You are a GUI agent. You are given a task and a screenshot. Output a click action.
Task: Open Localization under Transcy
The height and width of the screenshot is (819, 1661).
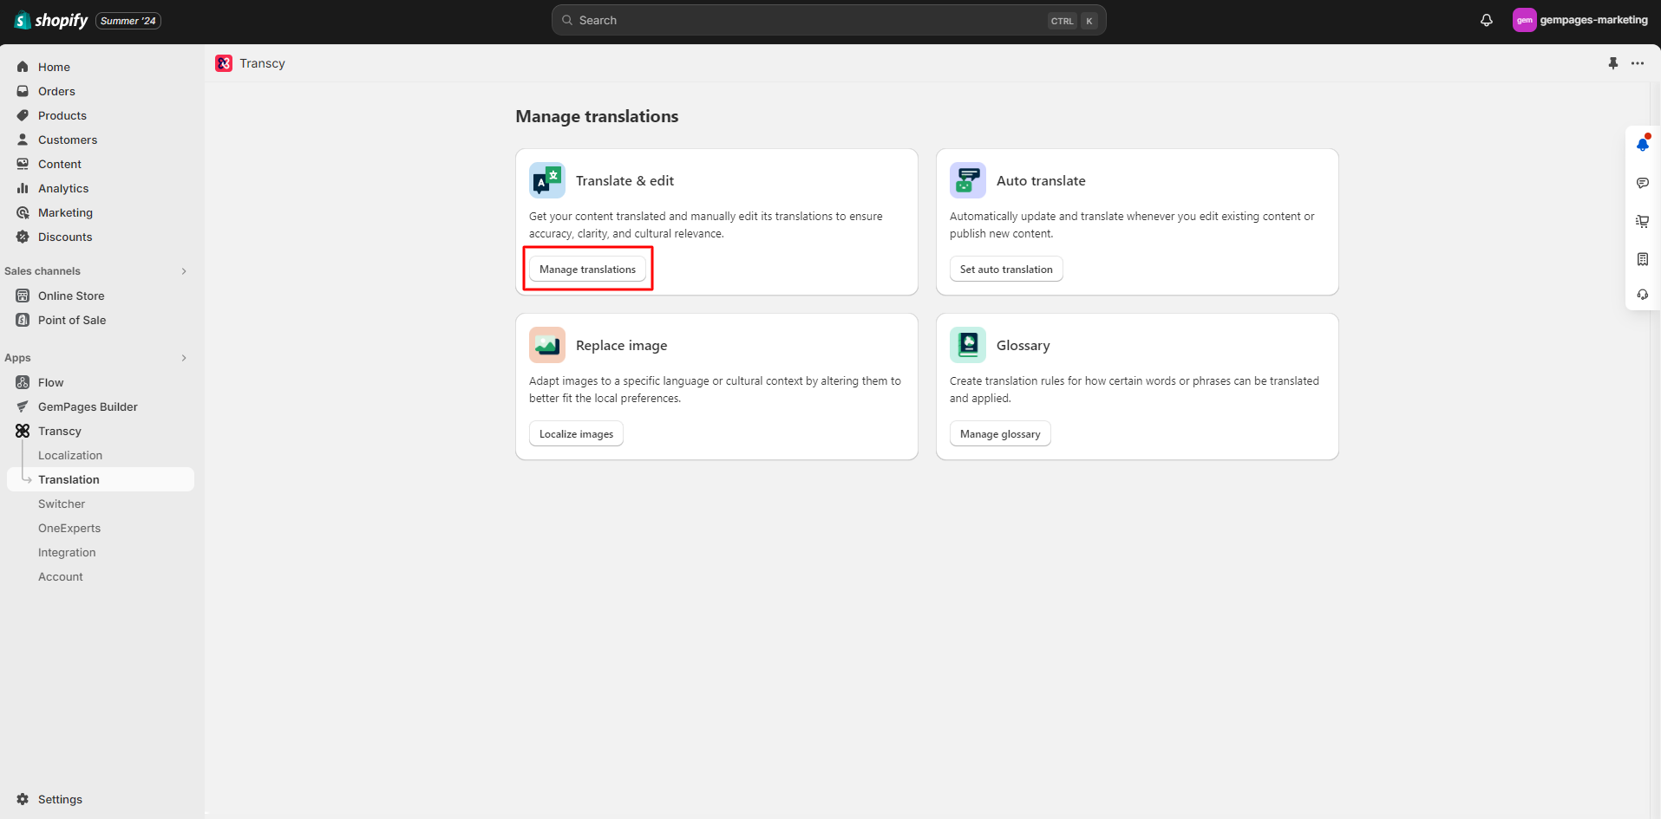coord(70,455)
